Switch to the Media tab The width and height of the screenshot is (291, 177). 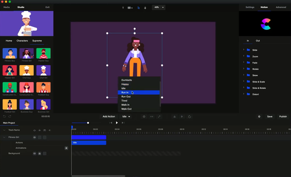pos(6,7)
